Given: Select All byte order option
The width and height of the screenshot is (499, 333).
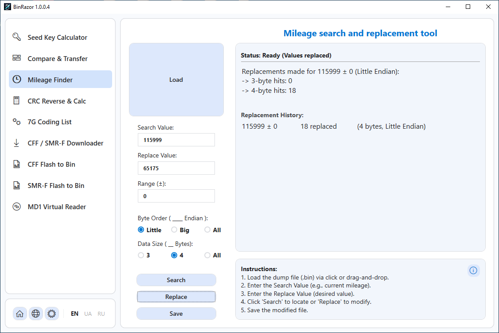Looking at the screenshot, I should click(213, 230).
